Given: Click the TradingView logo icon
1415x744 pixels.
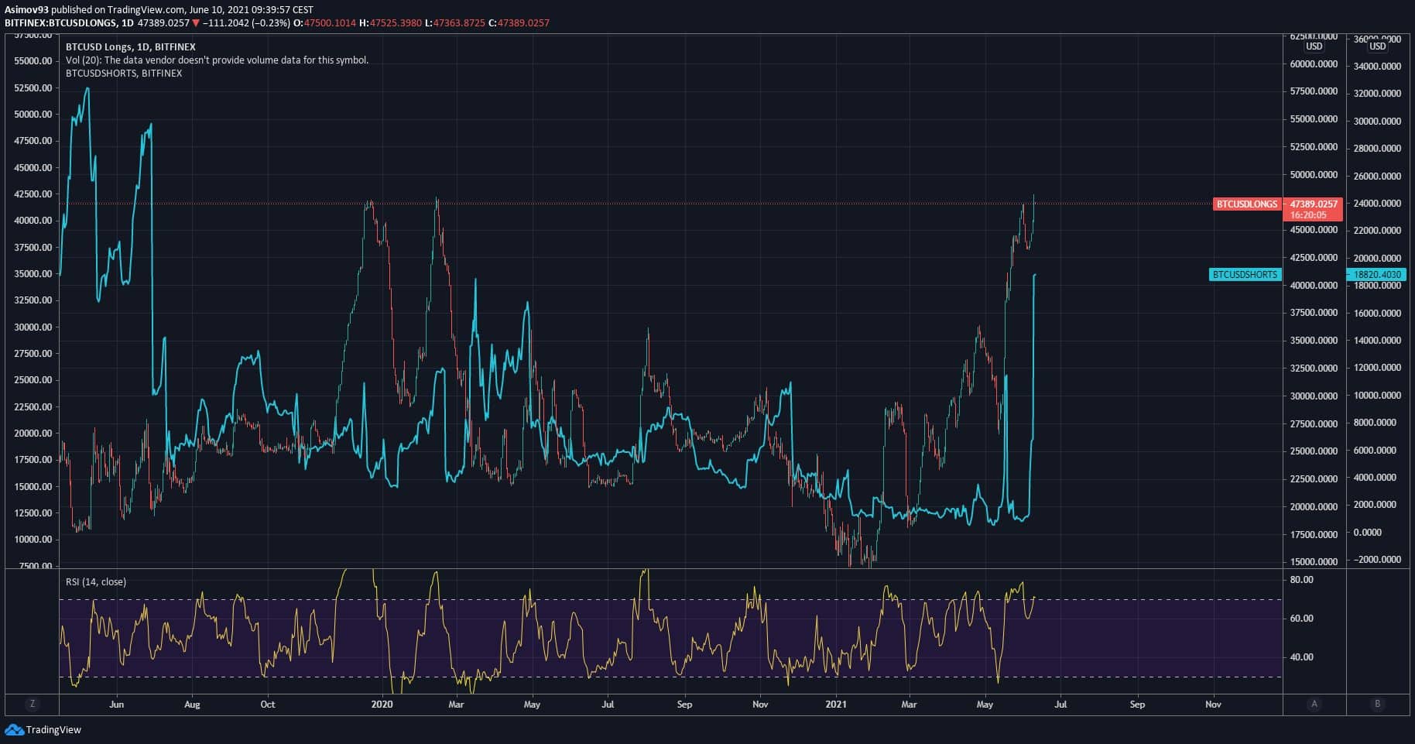Looking at the screenshot, I should click(x=14, y=729).
